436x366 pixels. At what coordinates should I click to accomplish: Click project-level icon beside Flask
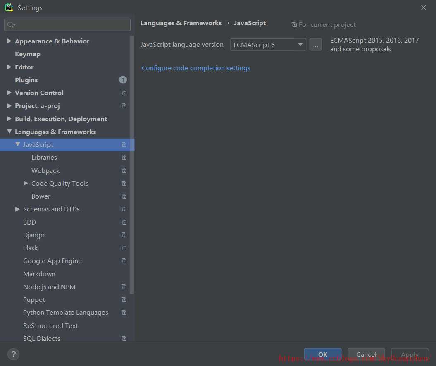click(x=124, y=248)
